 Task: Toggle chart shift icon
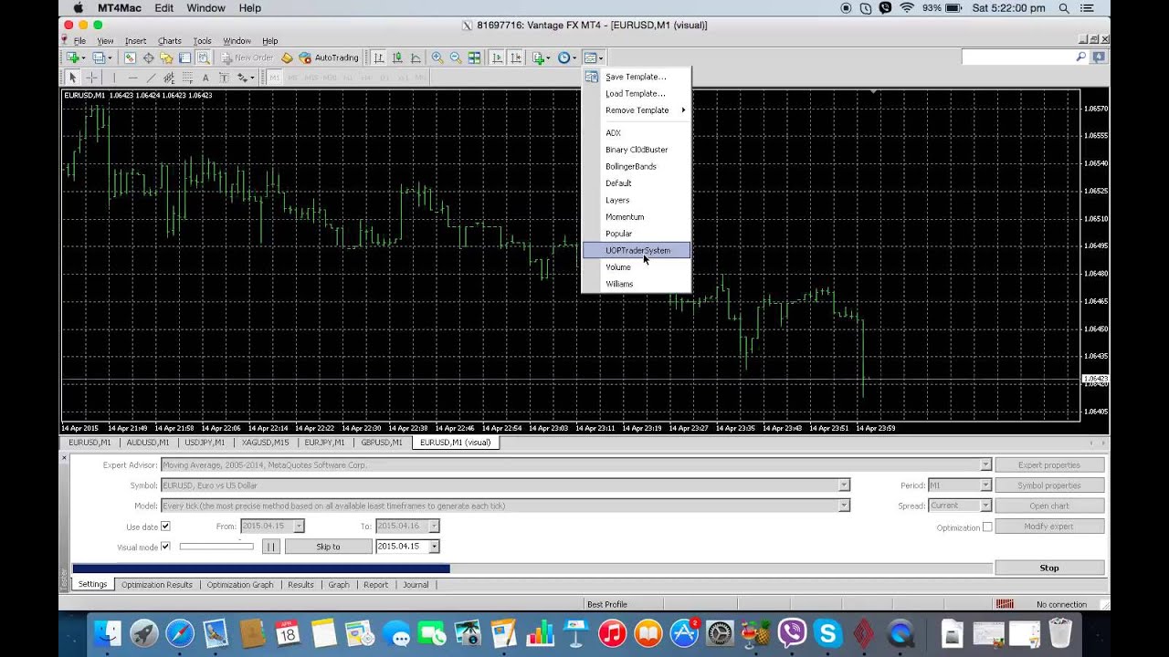tap(516, 57)
